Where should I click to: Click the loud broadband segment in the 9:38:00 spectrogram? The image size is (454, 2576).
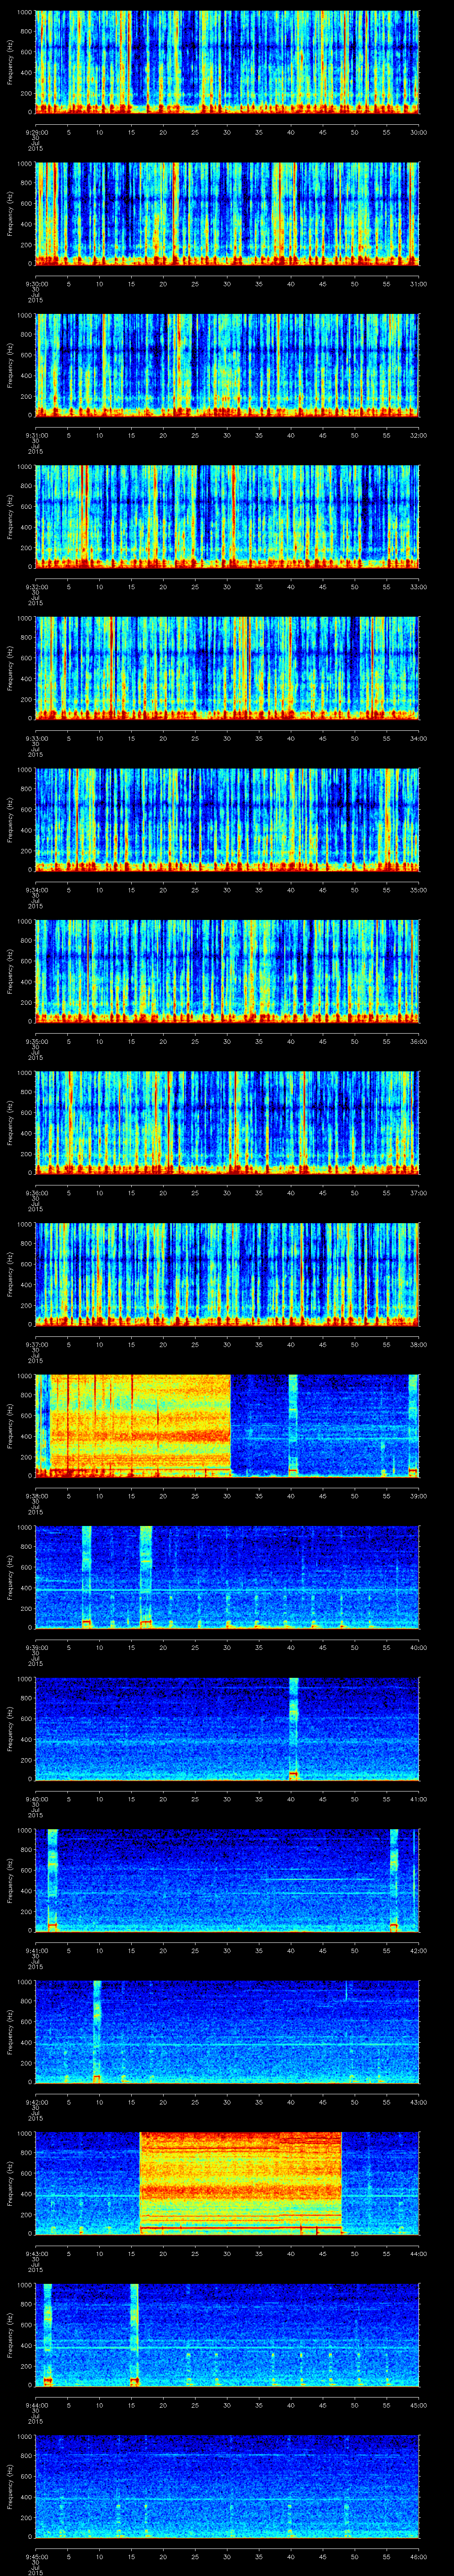coord(140,1425)
